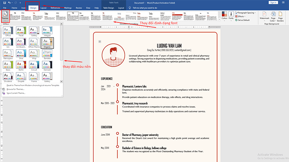This screenshot has width=289, height=162.
Task: Expand the style set gallery More arrow
Action: click(x=219, y=20)
